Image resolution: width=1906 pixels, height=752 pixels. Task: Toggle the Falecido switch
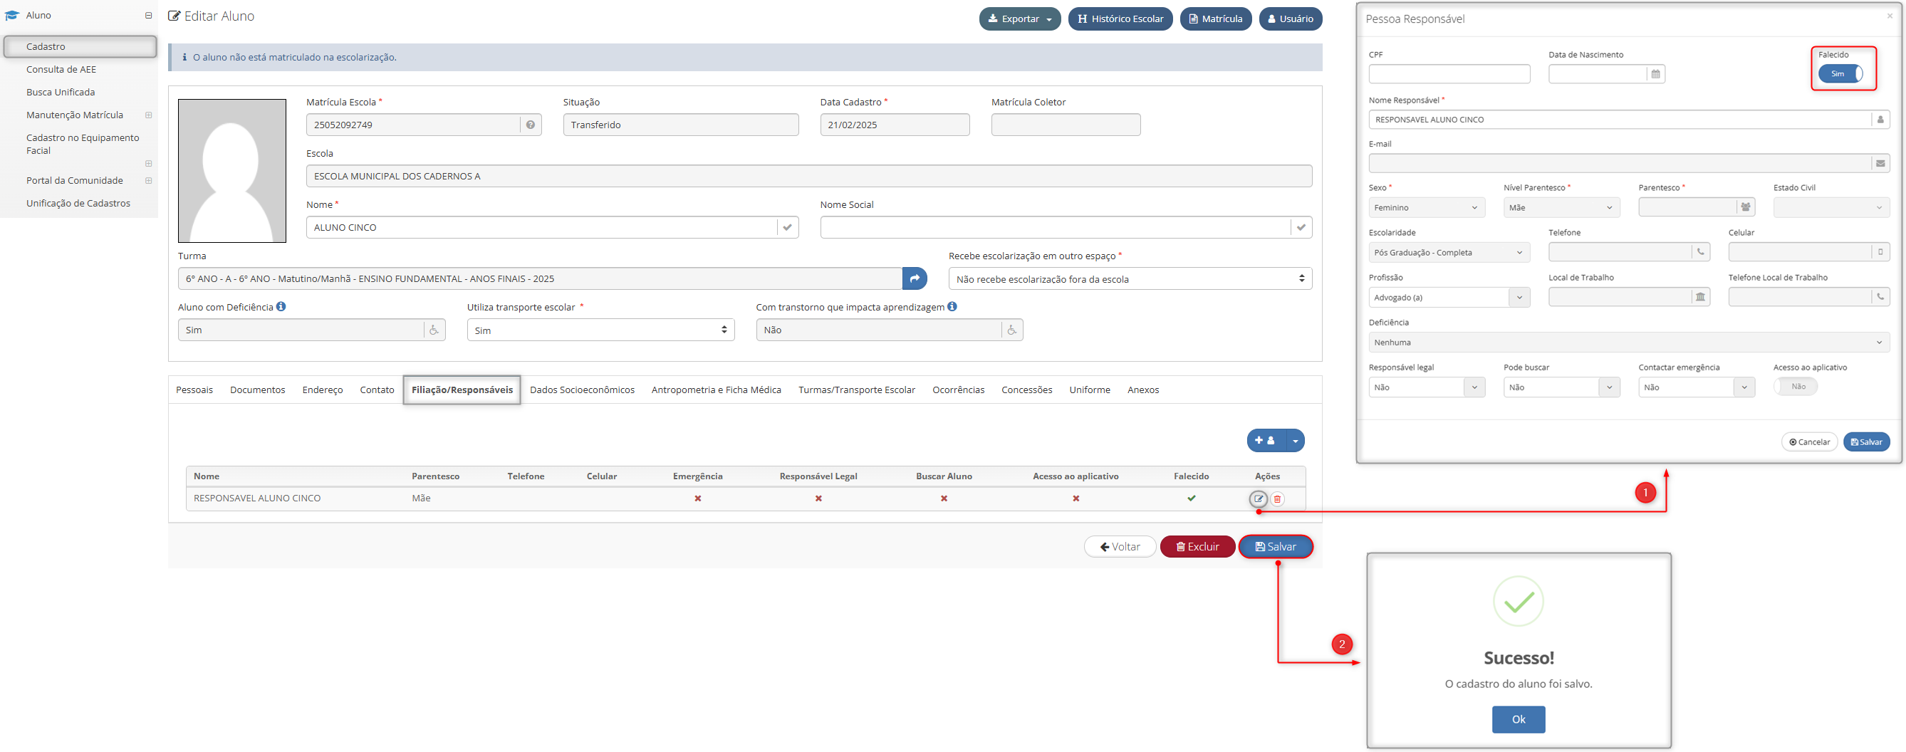(x=1840, y=74)
